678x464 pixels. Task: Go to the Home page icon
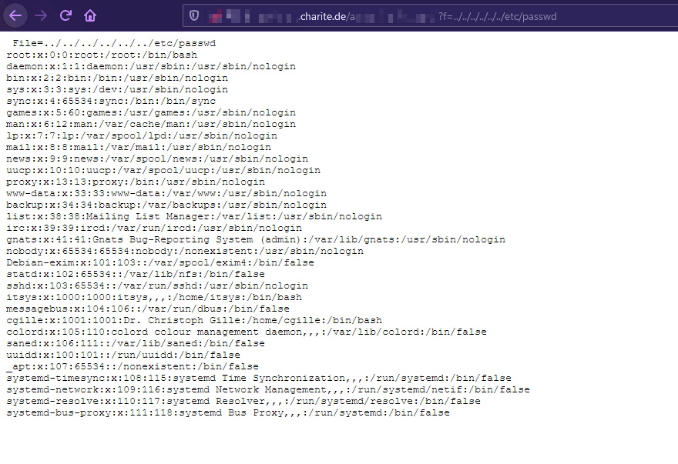[x=90, y=16]
